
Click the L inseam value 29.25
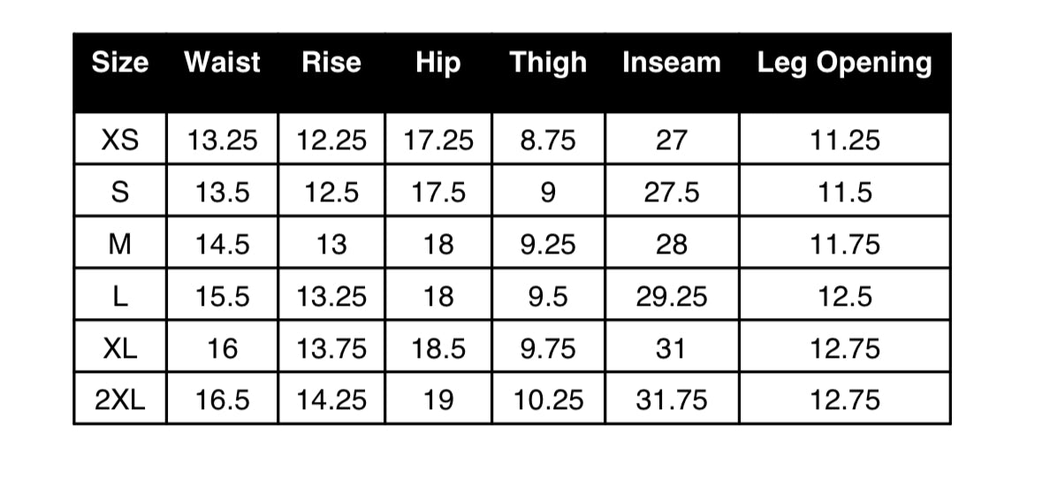click(x=671, y=296)
